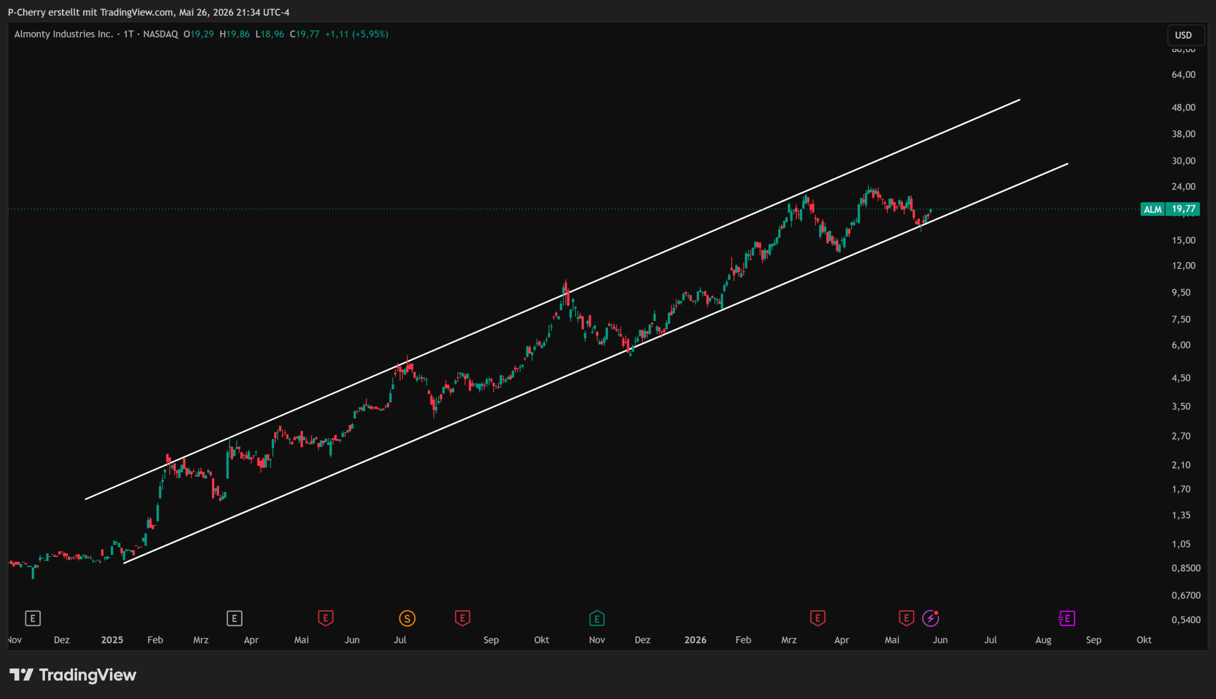Open the gray earnings marker near April 2025

[234, 618]
